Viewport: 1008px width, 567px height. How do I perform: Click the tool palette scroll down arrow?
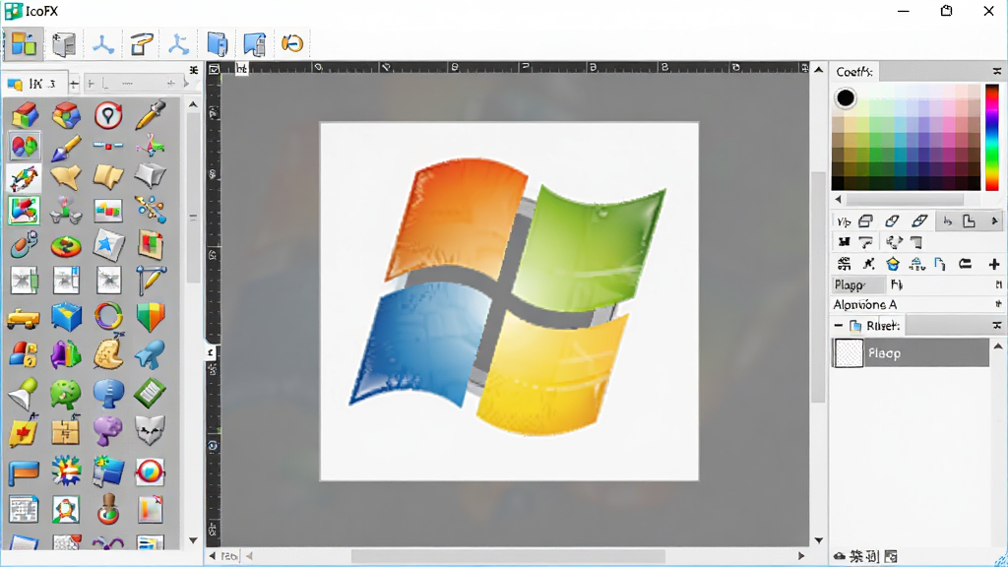193,540
